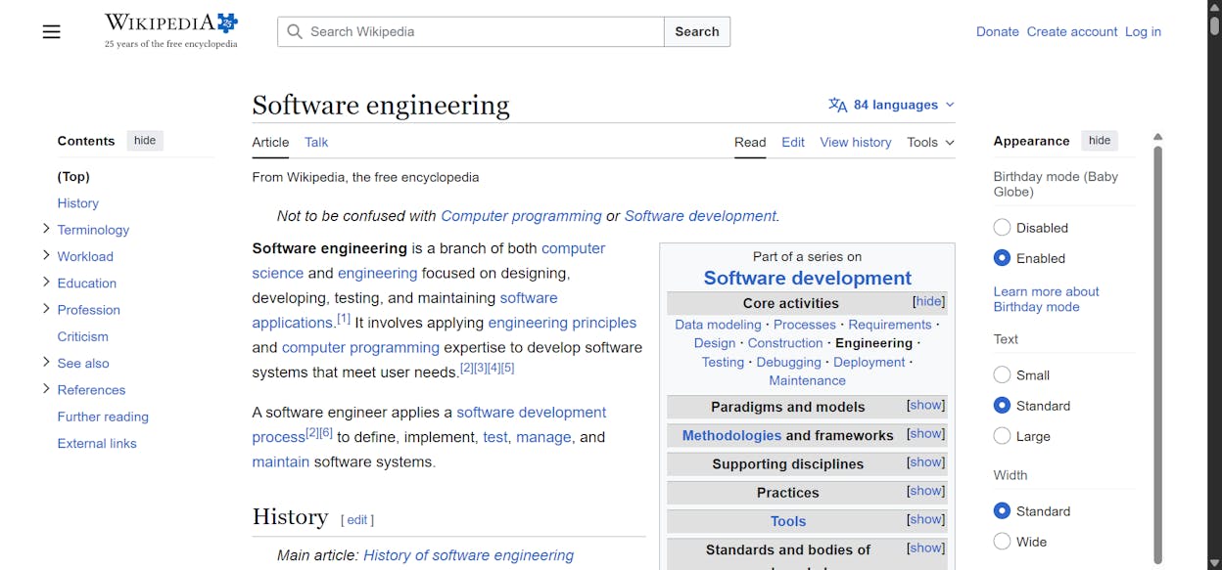1222x570 pixels.
Task: Switch to the Talk tab
Action: (x=316, y=142)
